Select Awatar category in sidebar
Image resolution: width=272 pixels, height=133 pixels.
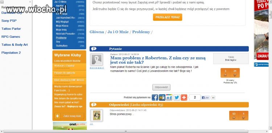coord(60,6)
